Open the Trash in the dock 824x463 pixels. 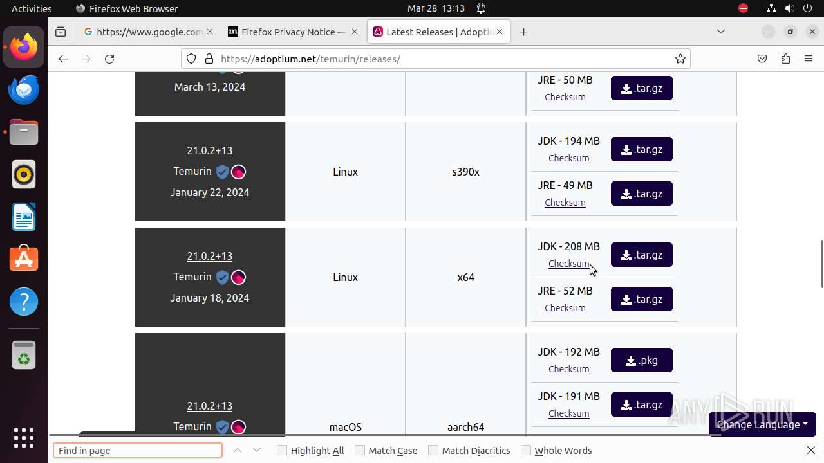click(24, 354)
